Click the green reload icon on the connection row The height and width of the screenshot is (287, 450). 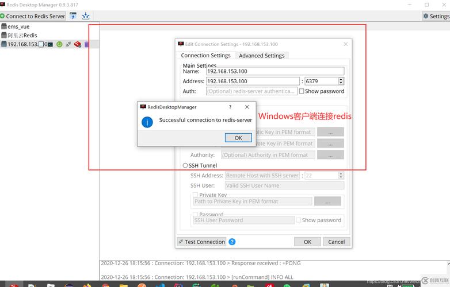59,44
